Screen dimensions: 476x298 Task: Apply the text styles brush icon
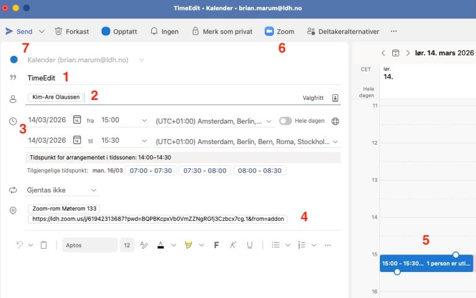tap(144, 245)
